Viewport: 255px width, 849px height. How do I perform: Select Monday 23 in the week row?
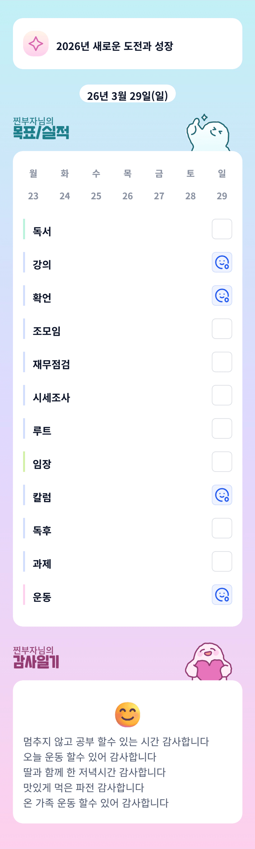33,196
